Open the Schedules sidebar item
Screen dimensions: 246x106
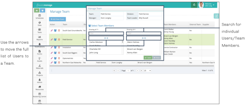point(40,17)
